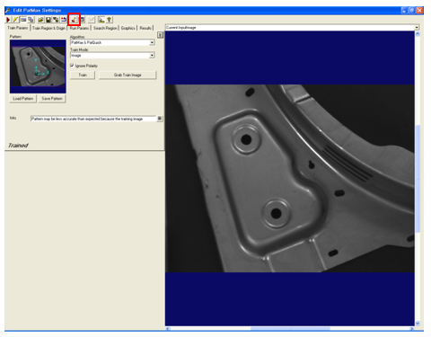Open the Search Region tab
Image resolution: width=431 pixels, height=337 pixels.
pos(105,28)
